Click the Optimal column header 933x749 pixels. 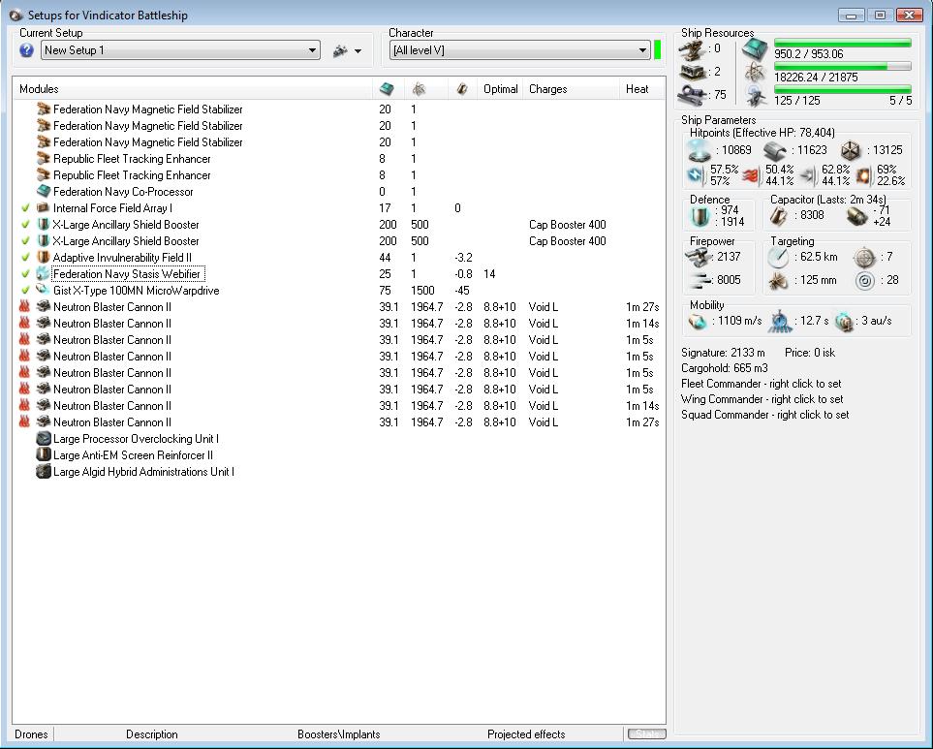point(500,89)
